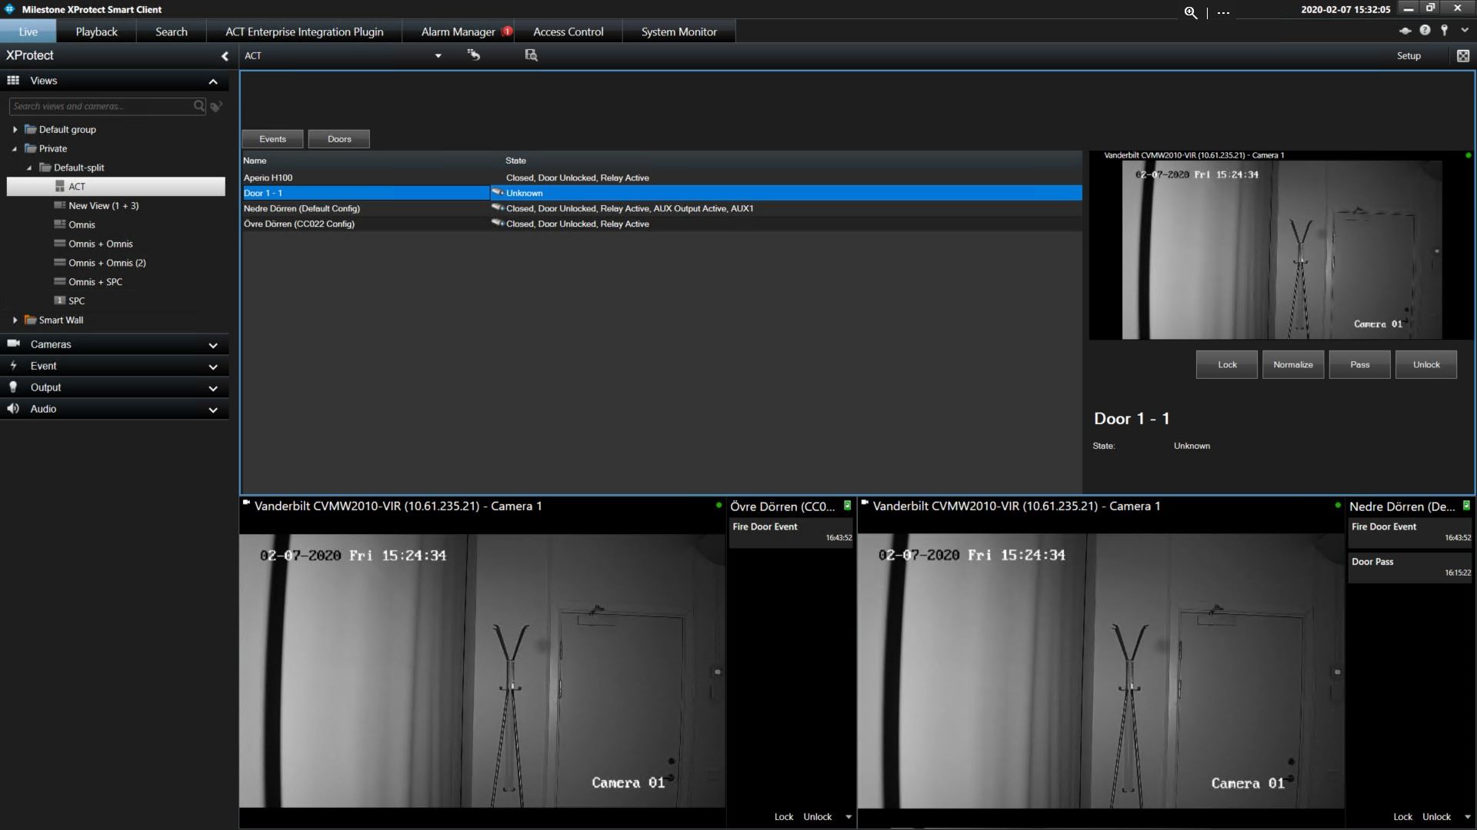The height and width of the screenshot is (830, 1477).
Task: Click the Pass button
Action: coord(1360,364)
